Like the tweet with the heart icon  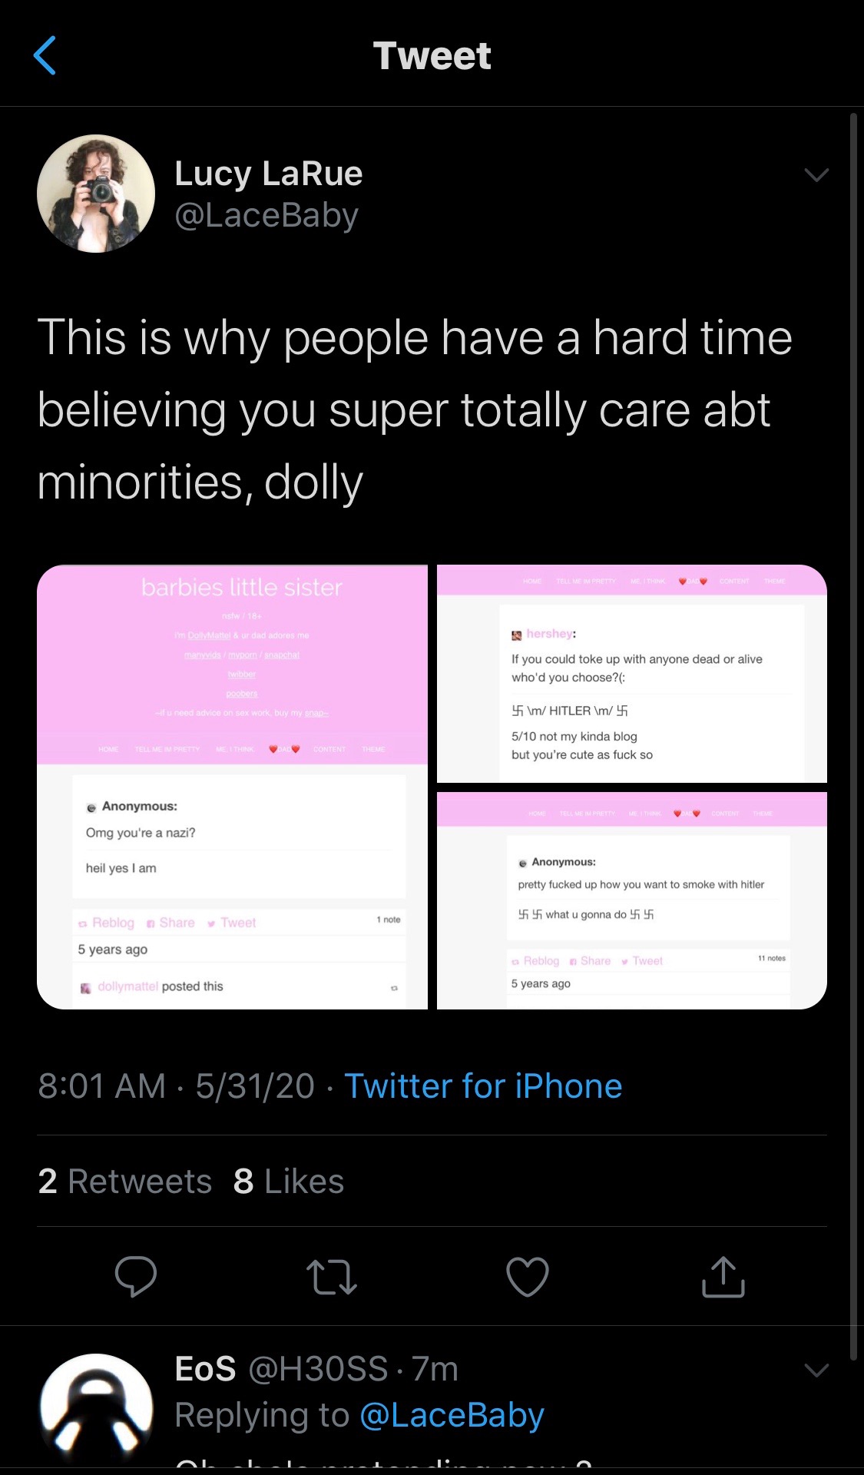tap(528, 1277)
